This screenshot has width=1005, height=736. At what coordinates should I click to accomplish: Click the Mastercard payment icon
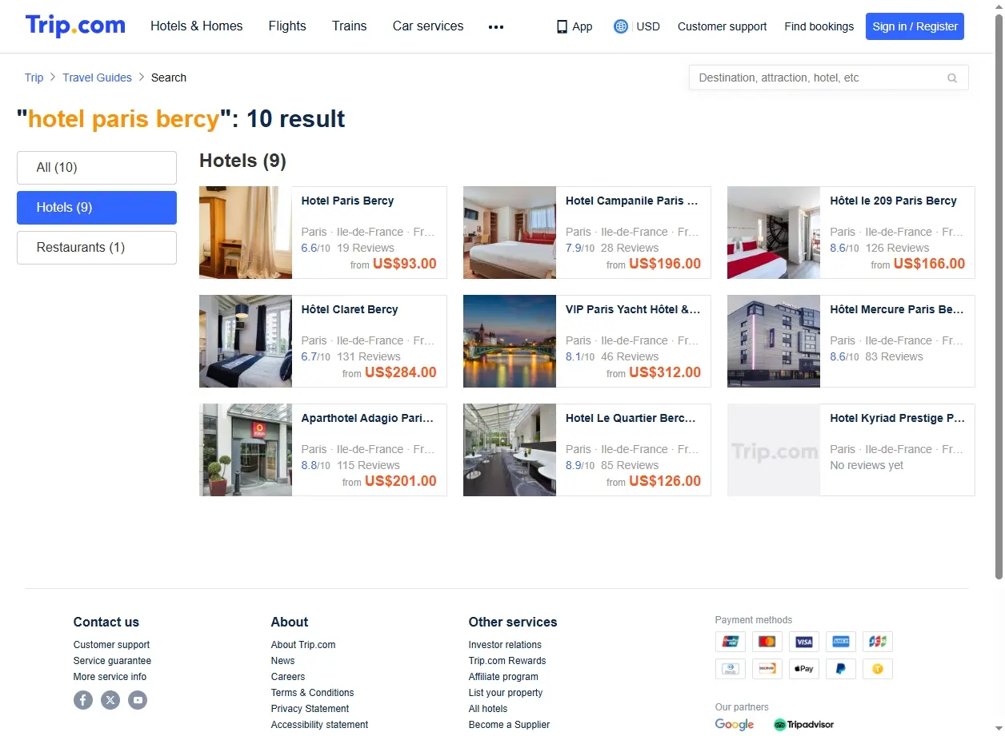tap(767, 642)
